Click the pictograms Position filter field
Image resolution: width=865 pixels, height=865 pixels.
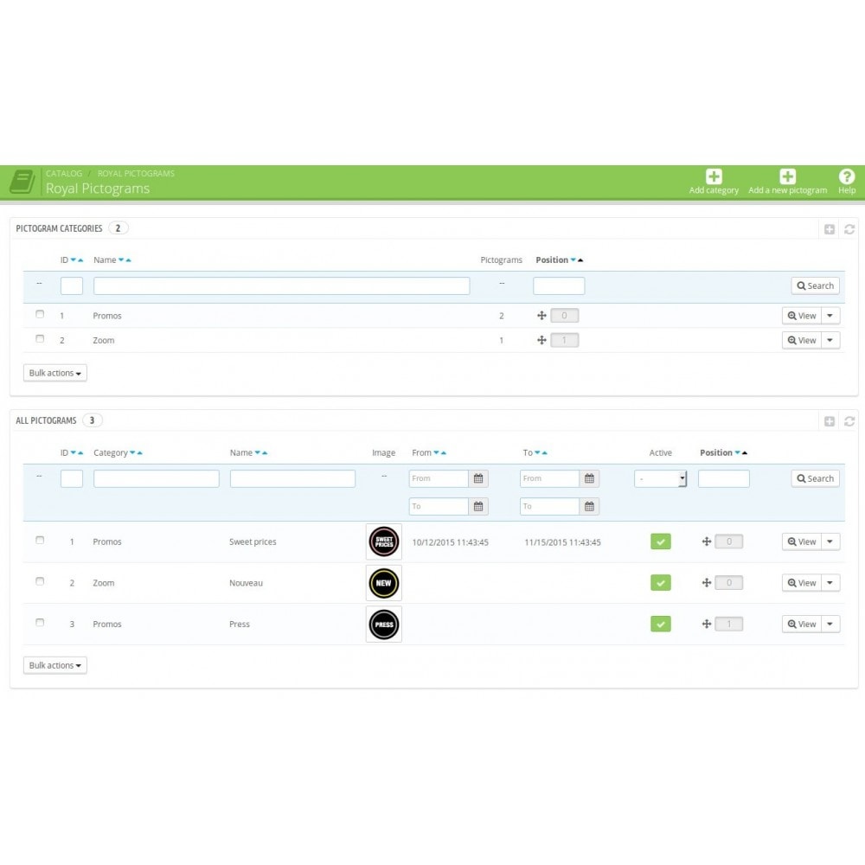724,478
